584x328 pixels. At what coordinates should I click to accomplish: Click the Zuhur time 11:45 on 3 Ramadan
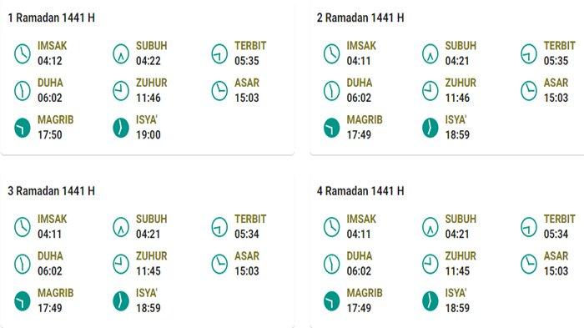pos(149,271)
